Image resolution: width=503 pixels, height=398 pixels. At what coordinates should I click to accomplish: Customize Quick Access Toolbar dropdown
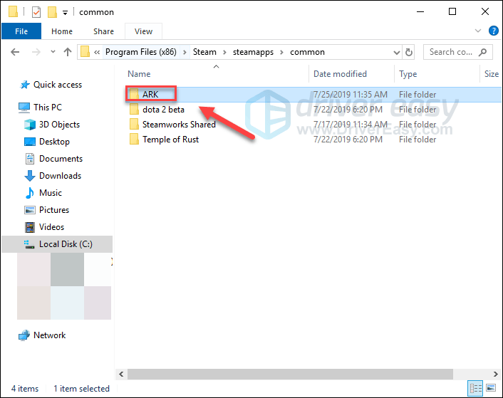(x=65, y=12)
